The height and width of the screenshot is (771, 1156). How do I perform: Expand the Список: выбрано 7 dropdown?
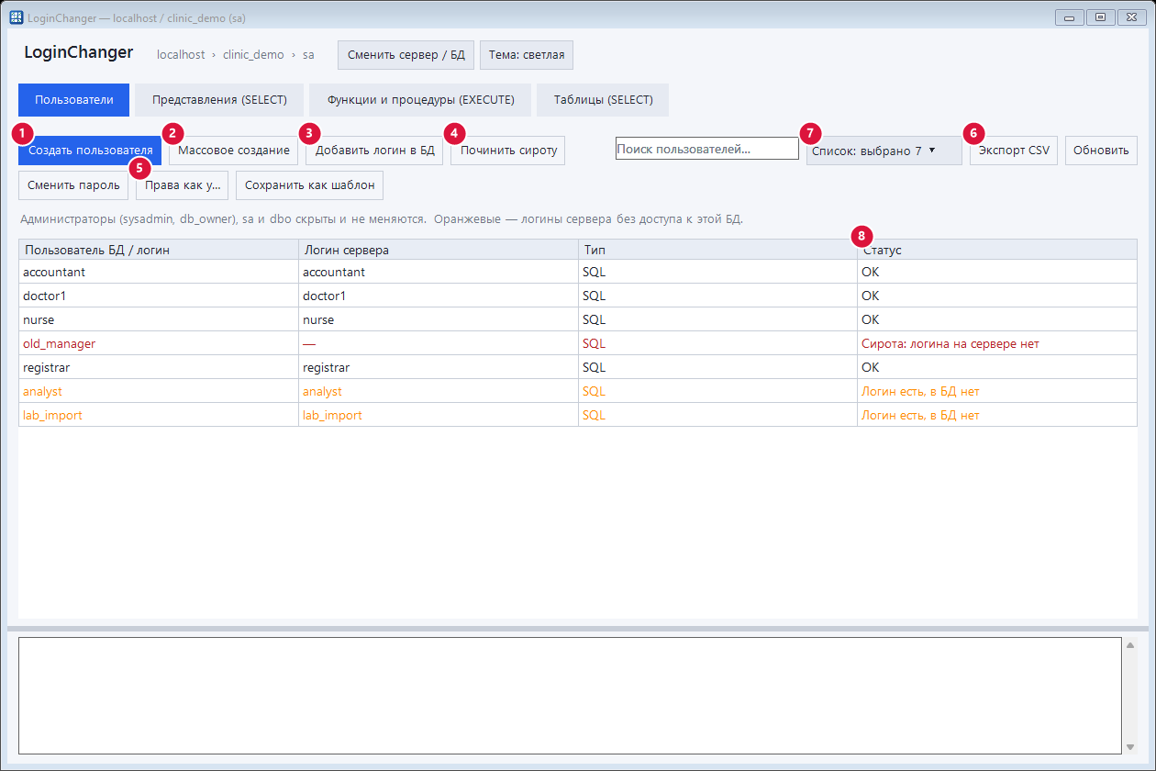884,151
